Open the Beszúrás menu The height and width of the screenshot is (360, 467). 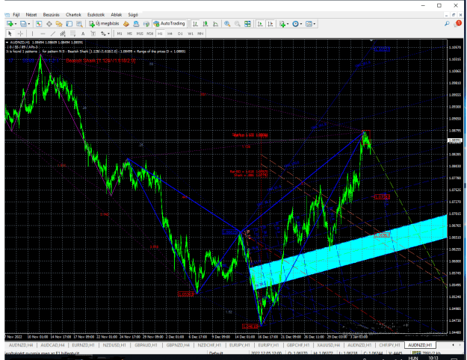[52, 15]
